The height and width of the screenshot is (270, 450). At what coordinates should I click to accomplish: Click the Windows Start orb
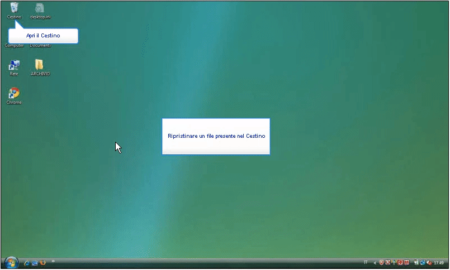click(11, 262)
